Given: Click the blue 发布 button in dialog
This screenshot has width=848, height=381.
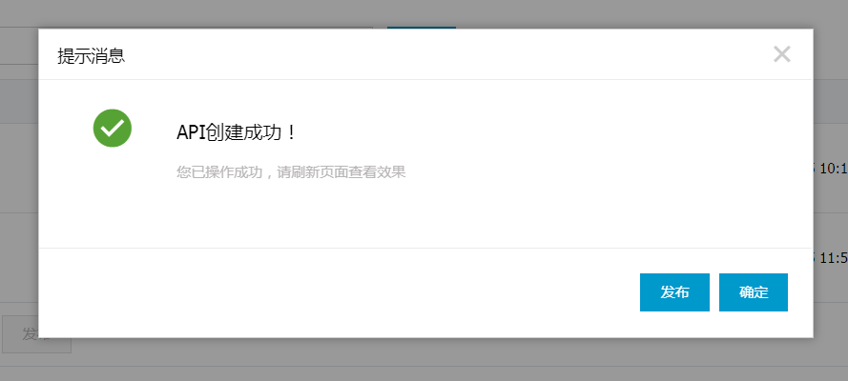Looking at the screenshot, I should 674,292.
